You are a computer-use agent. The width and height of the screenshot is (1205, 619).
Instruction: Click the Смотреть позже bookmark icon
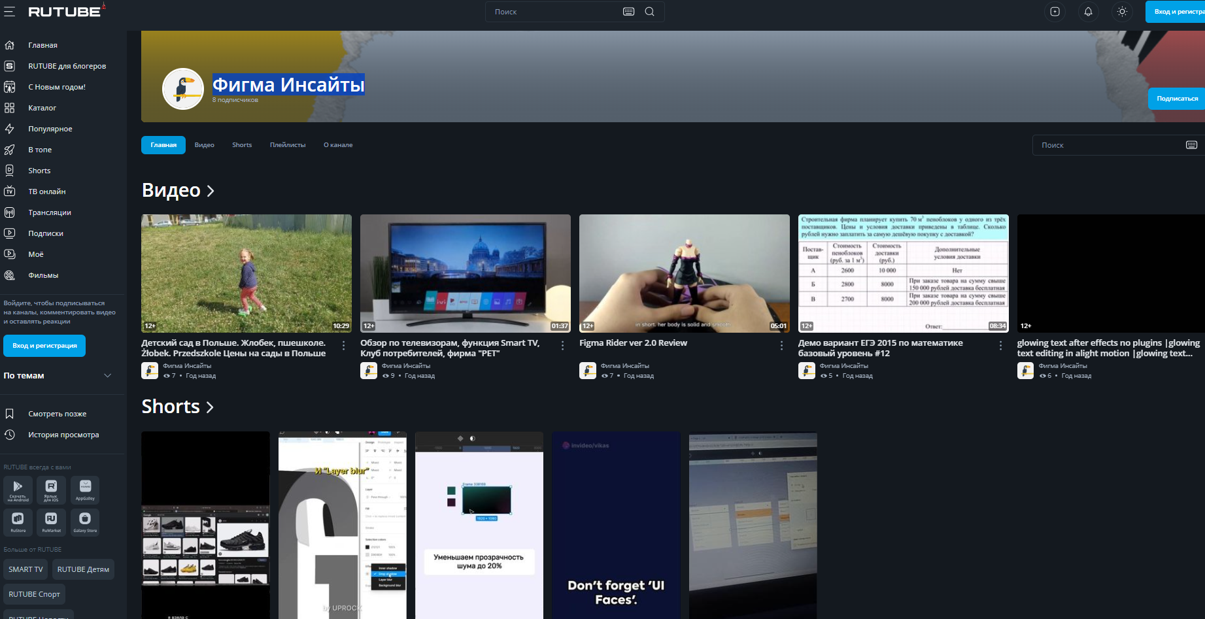click(9, 414)
